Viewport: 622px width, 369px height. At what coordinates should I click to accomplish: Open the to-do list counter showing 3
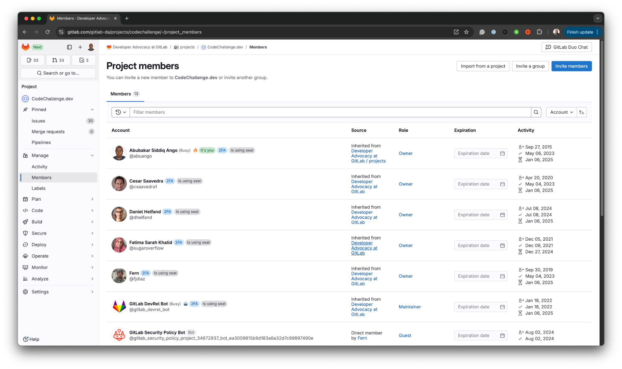click(x=84, y=60)
